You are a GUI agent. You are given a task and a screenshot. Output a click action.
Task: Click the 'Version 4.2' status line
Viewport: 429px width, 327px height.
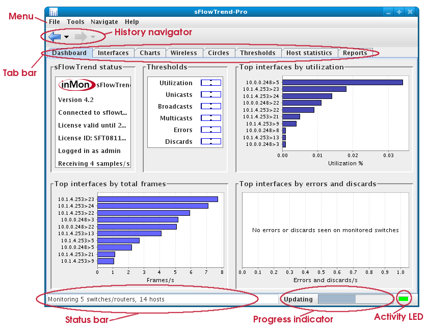click(76, 99)
